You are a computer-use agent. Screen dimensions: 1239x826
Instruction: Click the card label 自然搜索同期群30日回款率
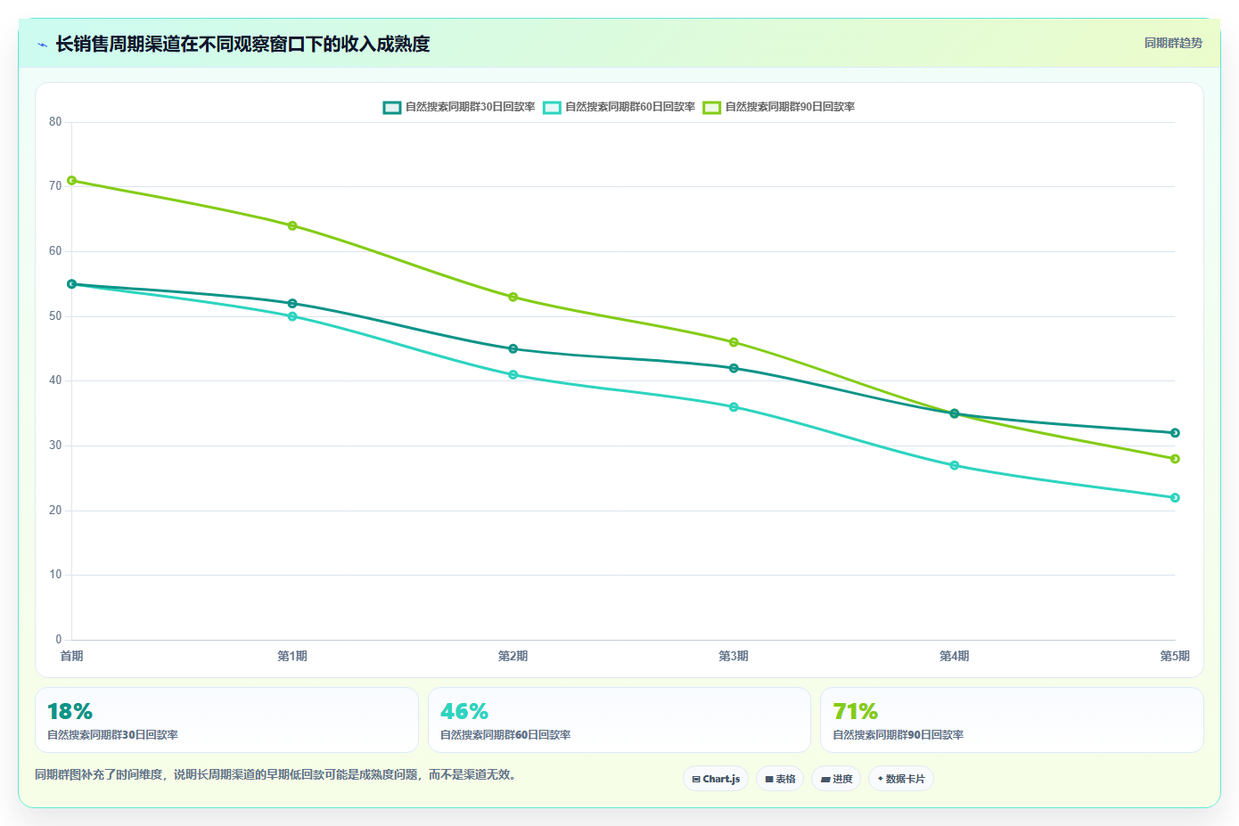pos(112,735)
